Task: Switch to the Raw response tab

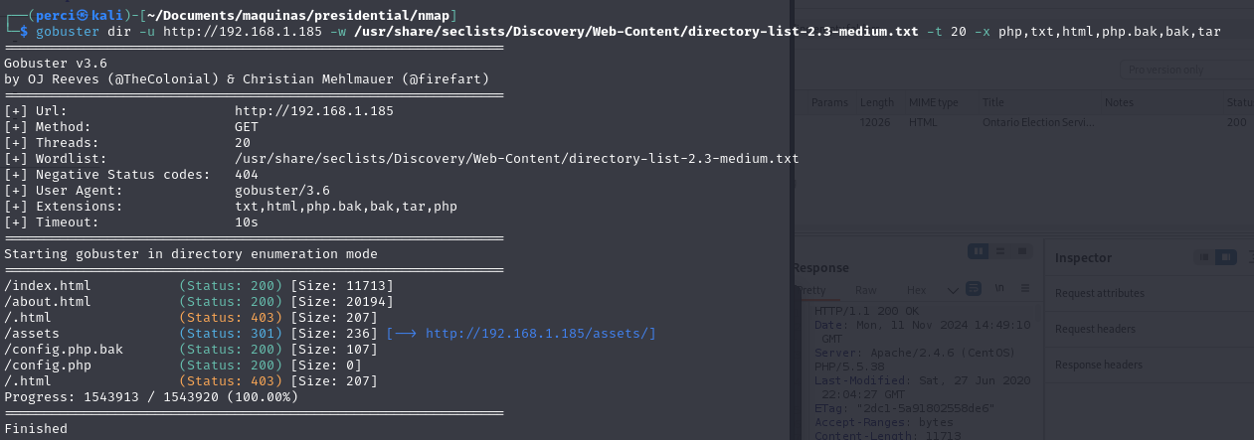Action: pos(866,290)
